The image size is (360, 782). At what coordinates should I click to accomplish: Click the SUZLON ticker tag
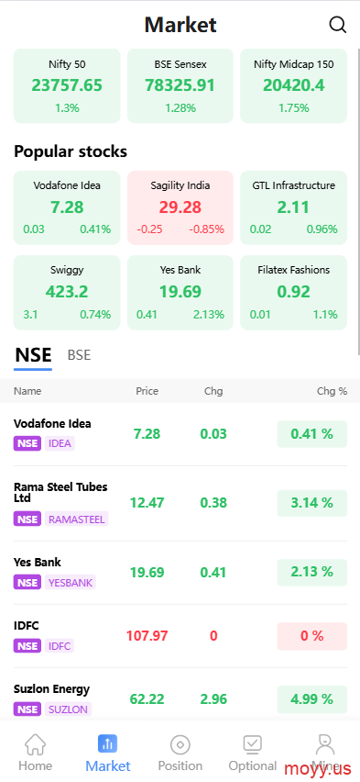click(68, 709)
